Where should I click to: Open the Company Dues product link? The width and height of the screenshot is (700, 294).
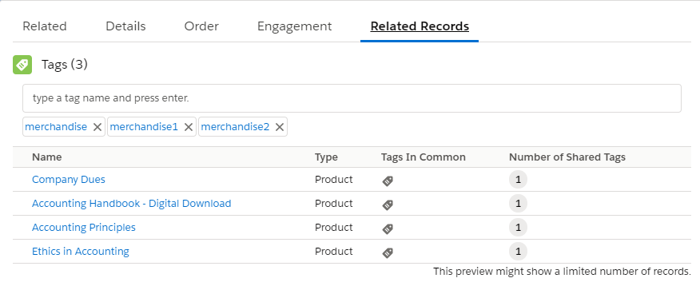69,179
